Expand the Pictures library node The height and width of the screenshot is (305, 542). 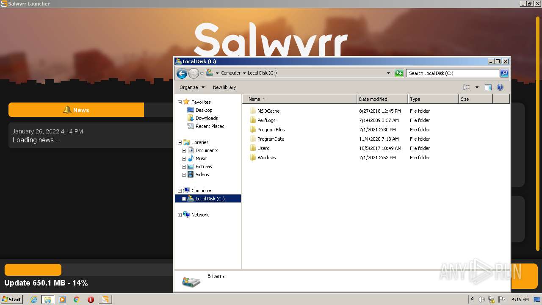[x=184, y=166]
